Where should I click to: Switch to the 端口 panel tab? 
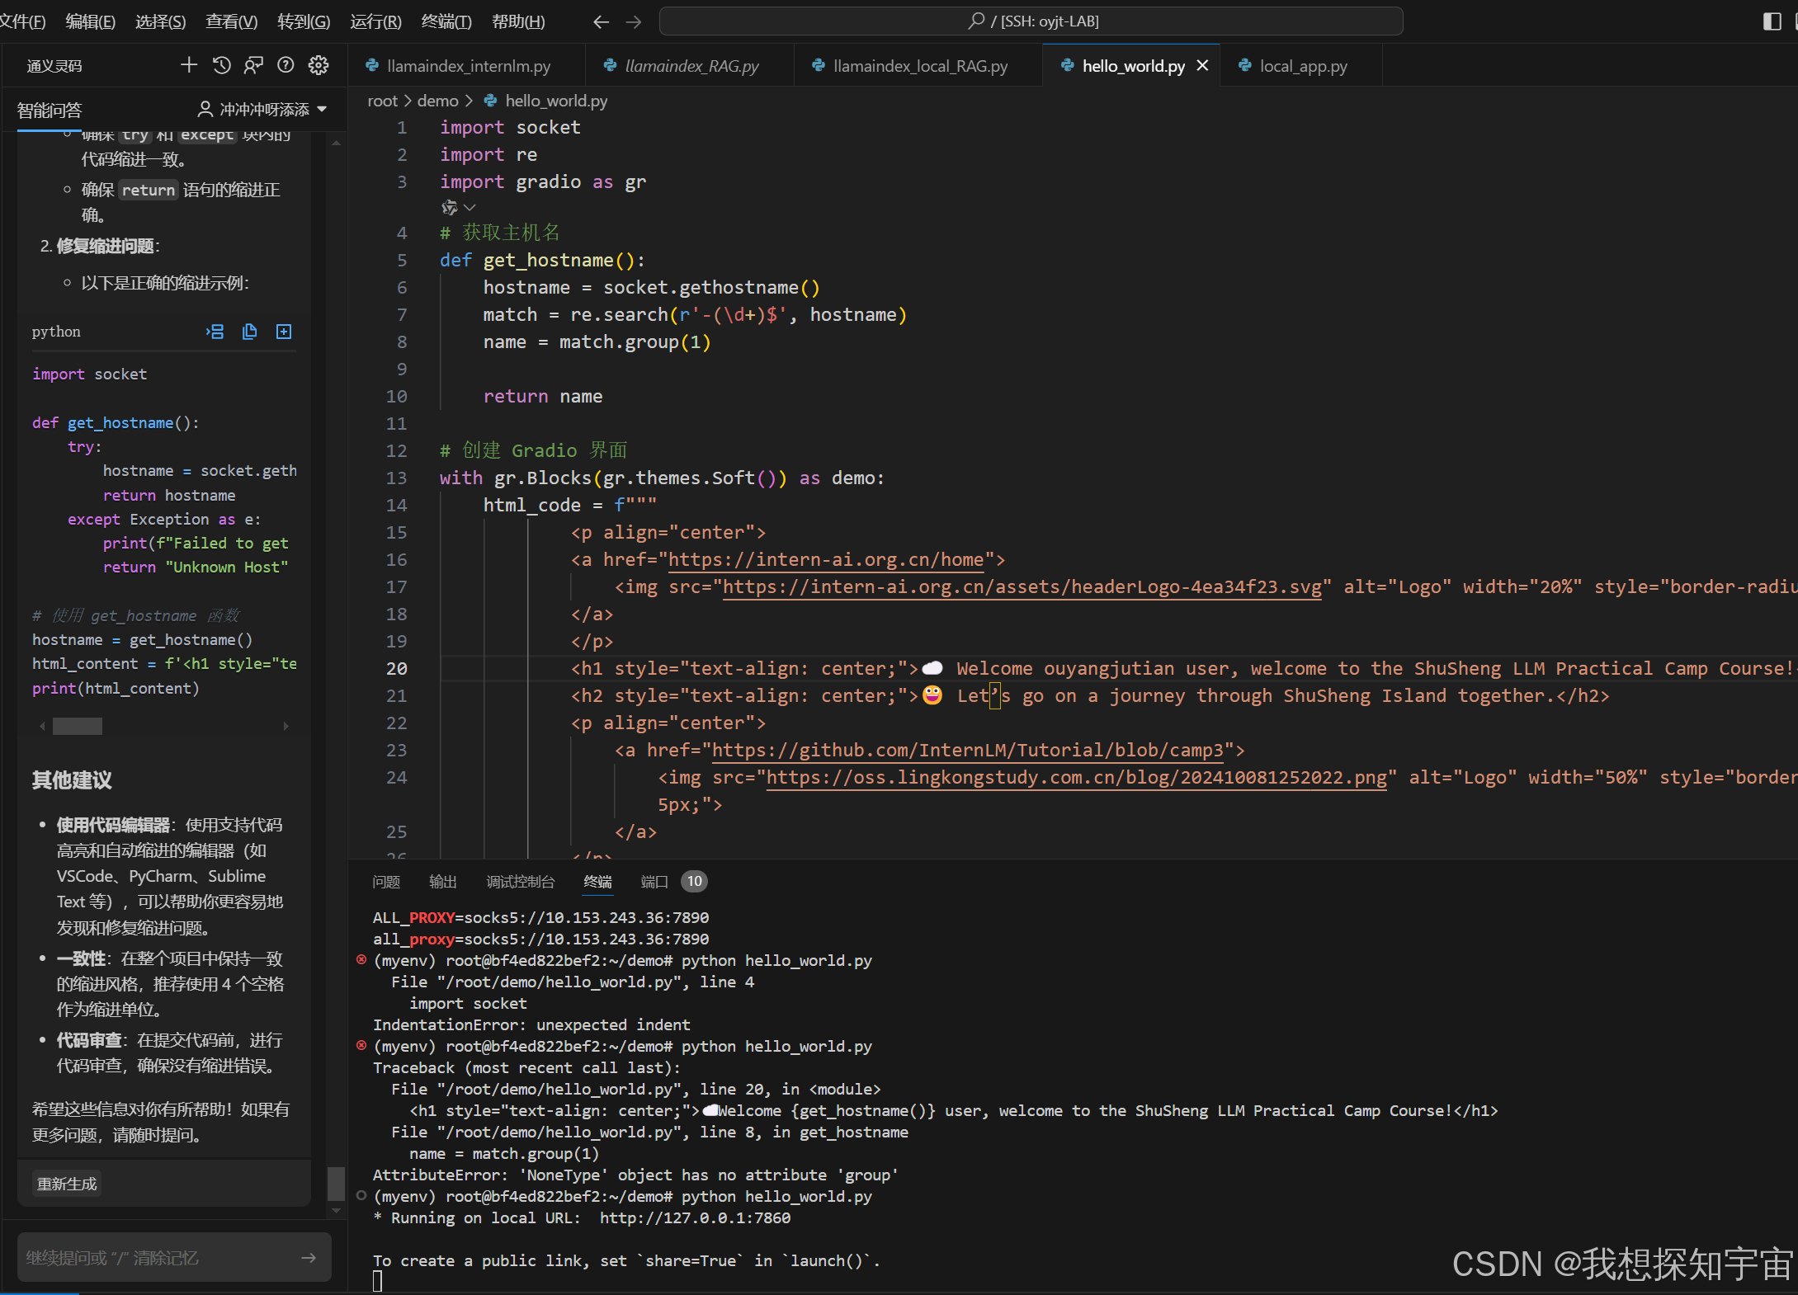pyautogui.click(x=654, y=882)
